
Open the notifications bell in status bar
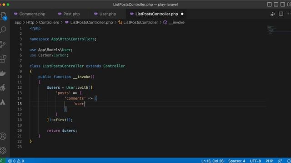(x=289, y=161)
